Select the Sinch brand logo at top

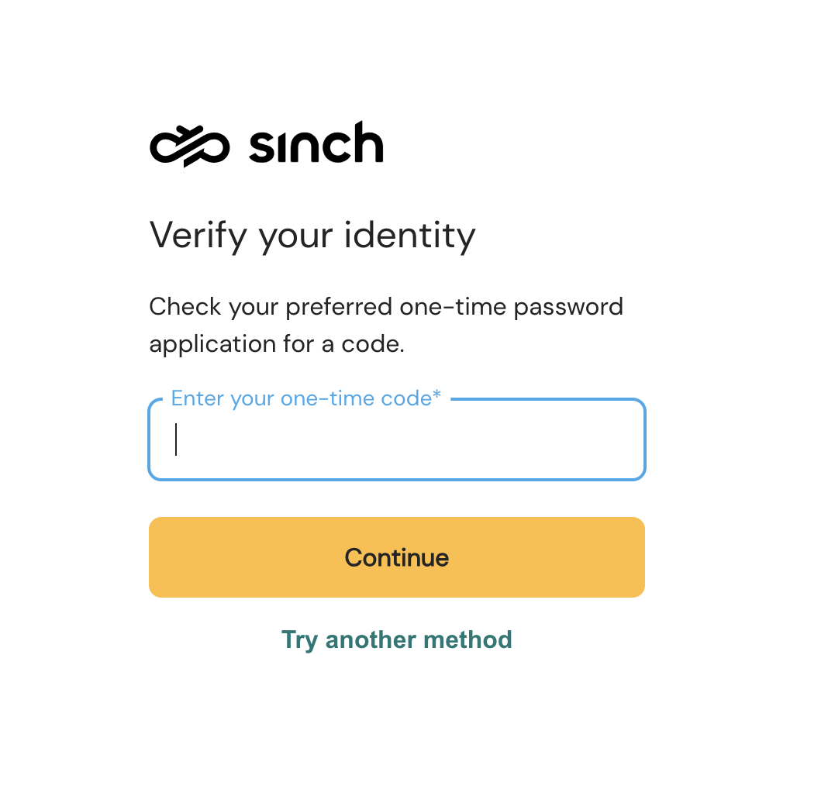(x=266, y=144)
